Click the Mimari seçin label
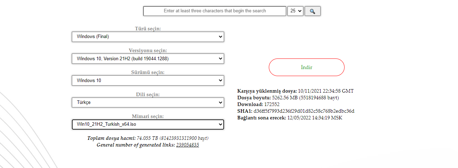This screenshot has width=458, height=168. pos(148,116)
